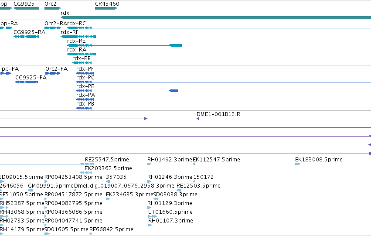Image resolution: width=371 pixels, height=236 pixels.
Task: Select the GM09991.5prime EST
Action: coord(30,190)
